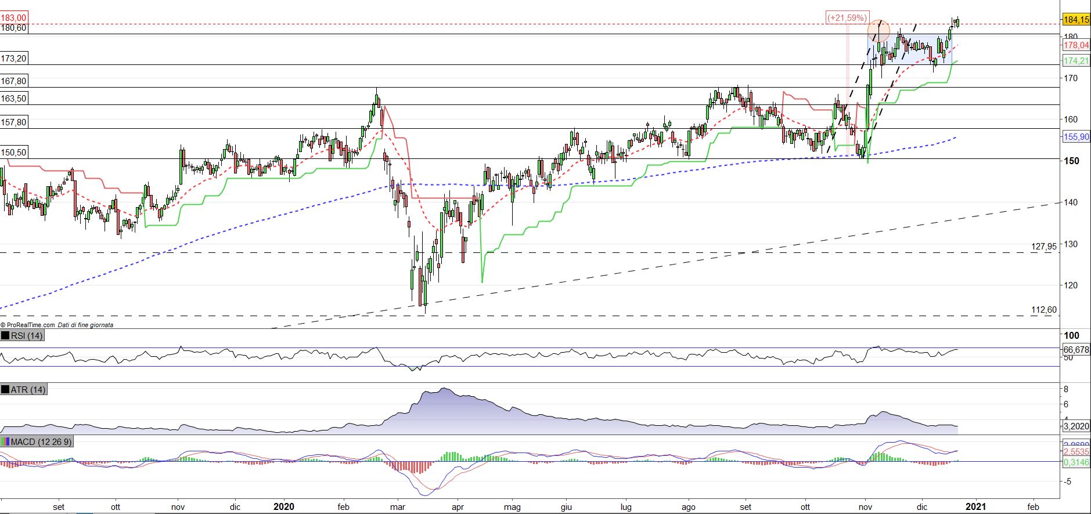Open the RSI (14) indicator label
Screen dimensions: 1091x514
point(27,336)
